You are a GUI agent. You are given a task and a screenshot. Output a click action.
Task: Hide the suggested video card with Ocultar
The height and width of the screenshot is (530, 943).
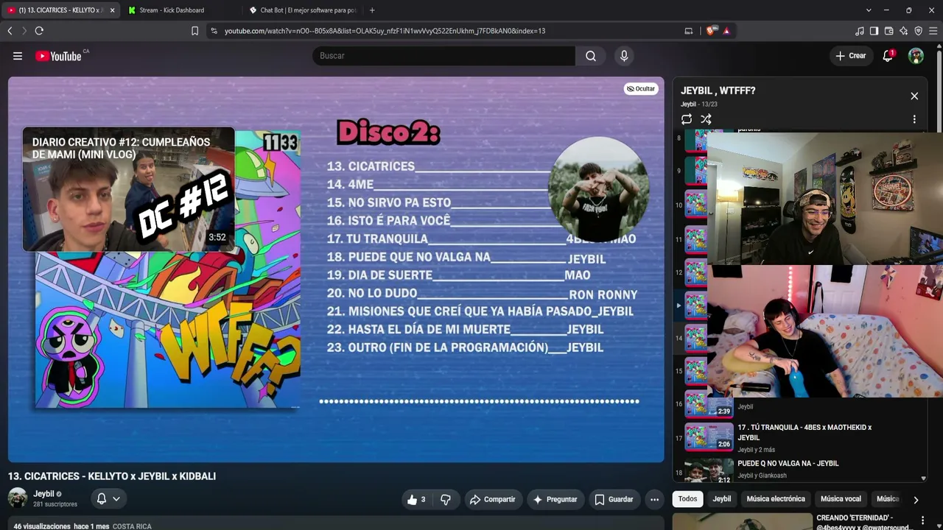click(641, 89)
